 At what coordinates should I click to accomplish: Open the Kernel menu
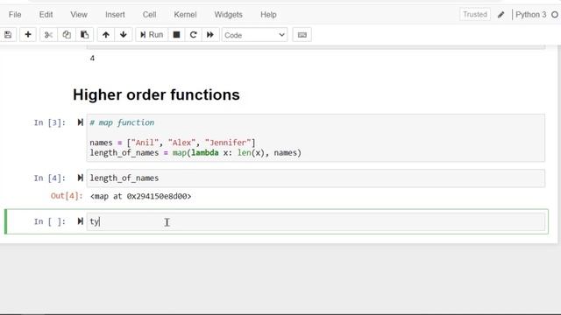coord(185,15)
